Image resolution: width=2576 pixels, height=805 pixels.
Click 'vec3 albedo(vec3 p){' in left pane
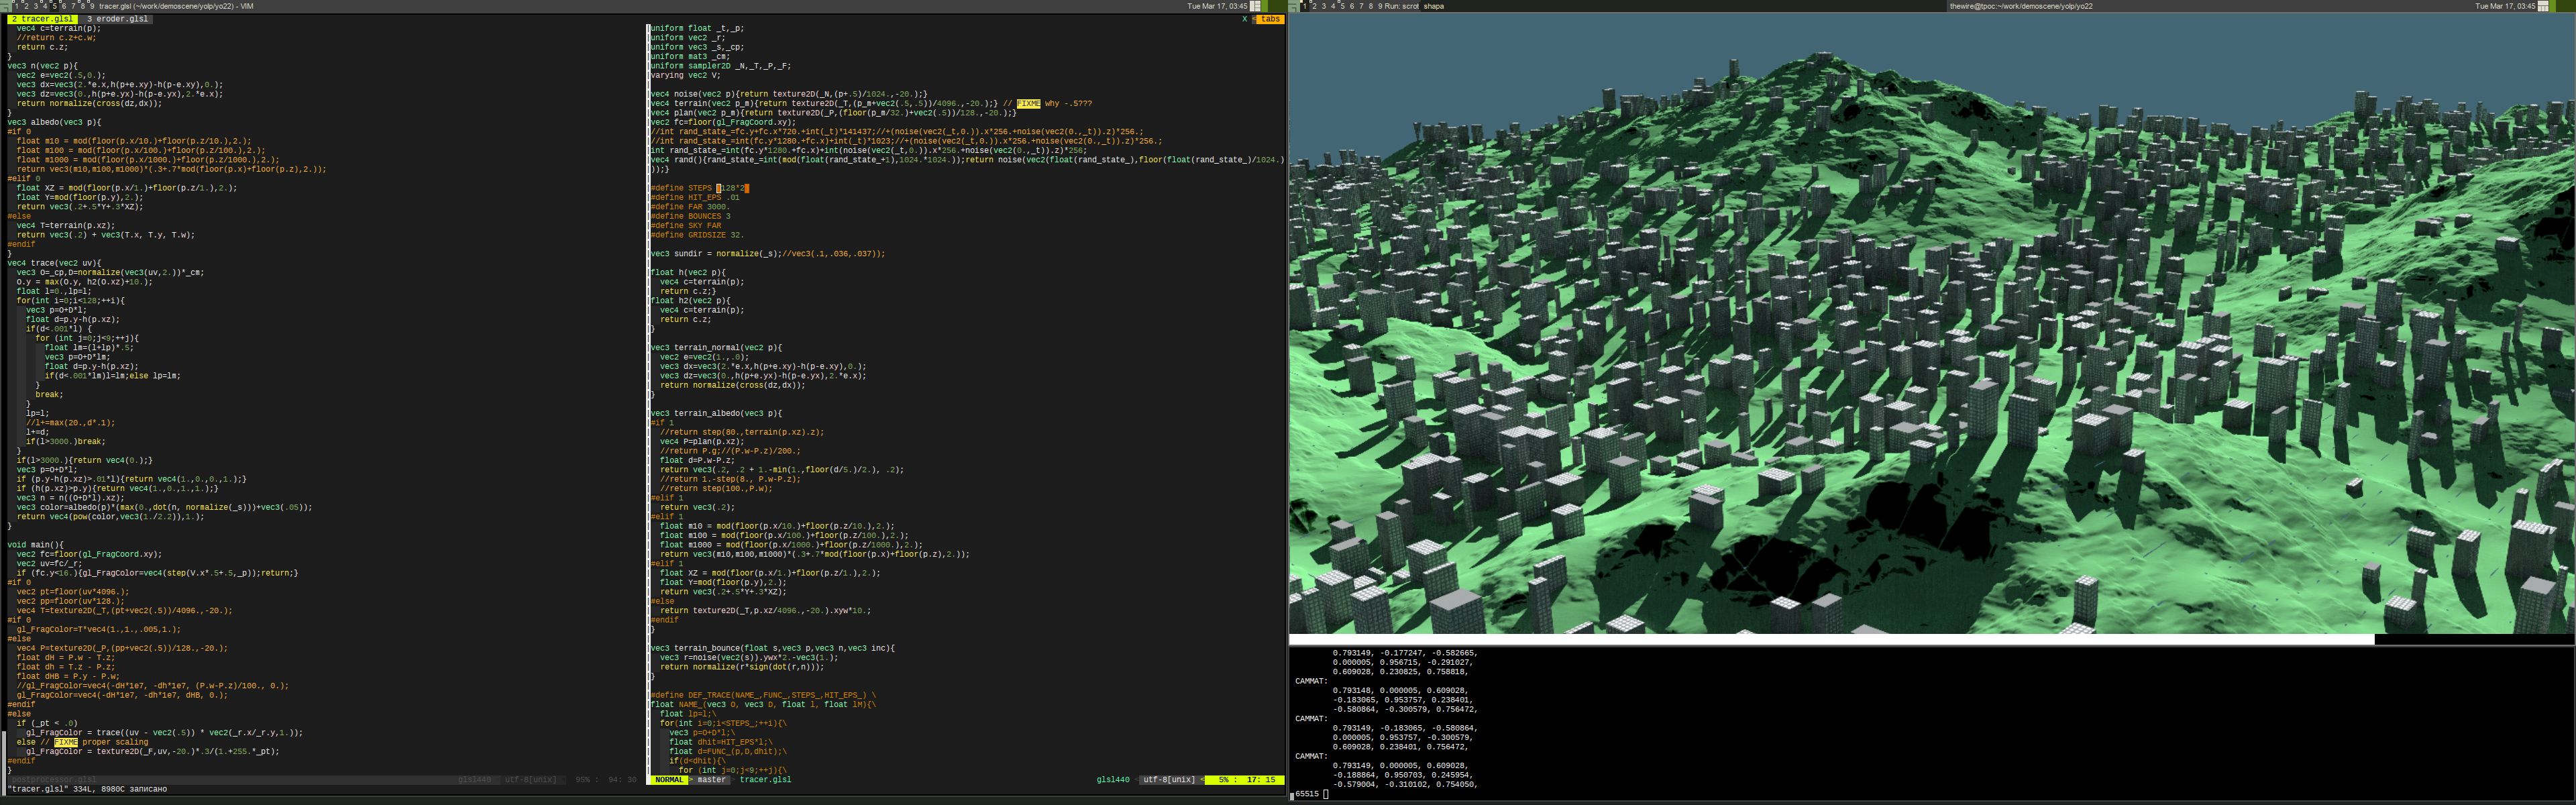click(x=54, y=122)
